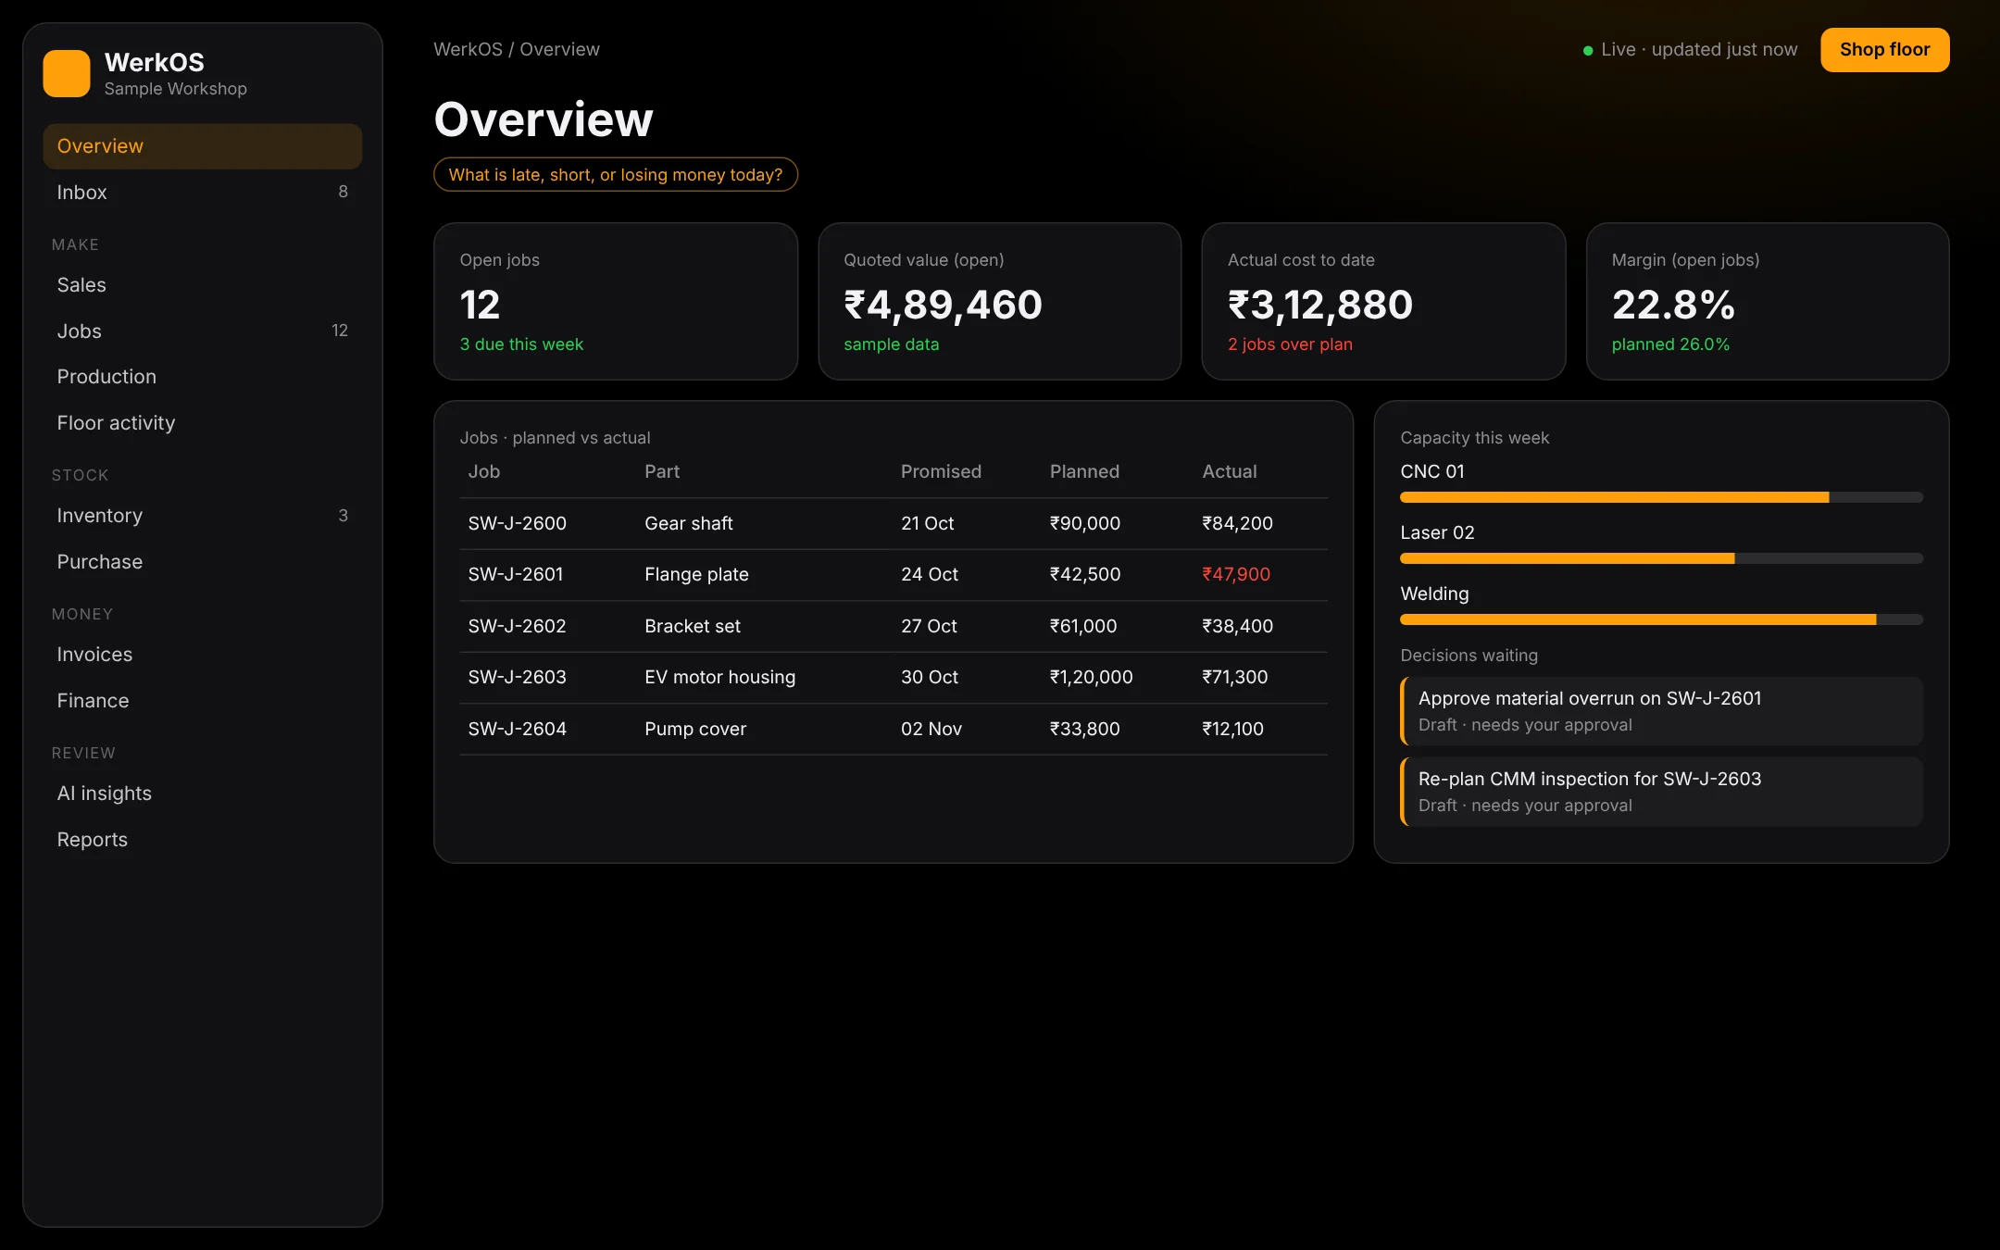The image size is (2000, 1250).
Task: Click the 2 jobs over plan text
Action: point(1290,344)
